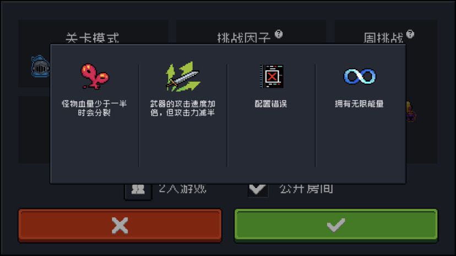The height and width of the screenshot is (256, 456).
Task: Open the help icon beside 挑战因子
Action: pyautogui.click(x=279, y=34)
